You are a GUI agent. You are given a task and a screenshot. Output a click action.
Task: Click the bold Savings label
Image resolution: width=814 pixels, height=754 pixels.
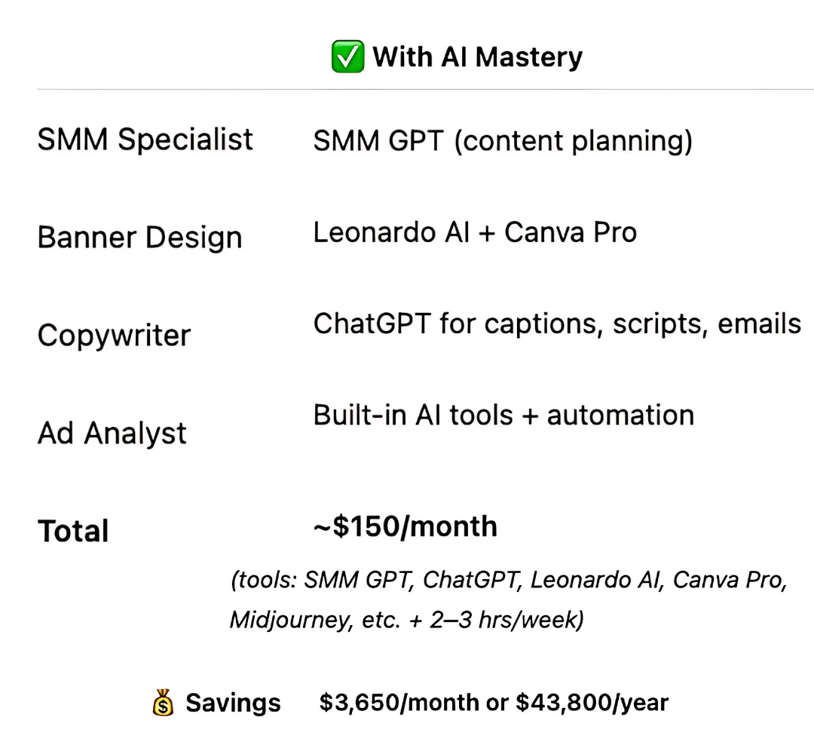(x=233, y=703)
